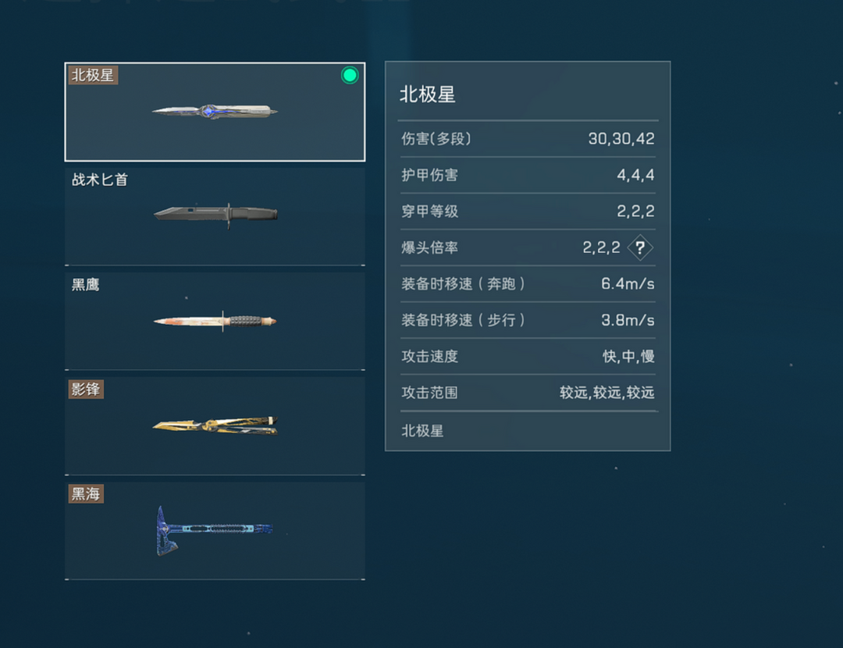Choose the 黑鹰 knife image
Image resolution: width=843 pixels, height=648 pixels.
point(215,321)
